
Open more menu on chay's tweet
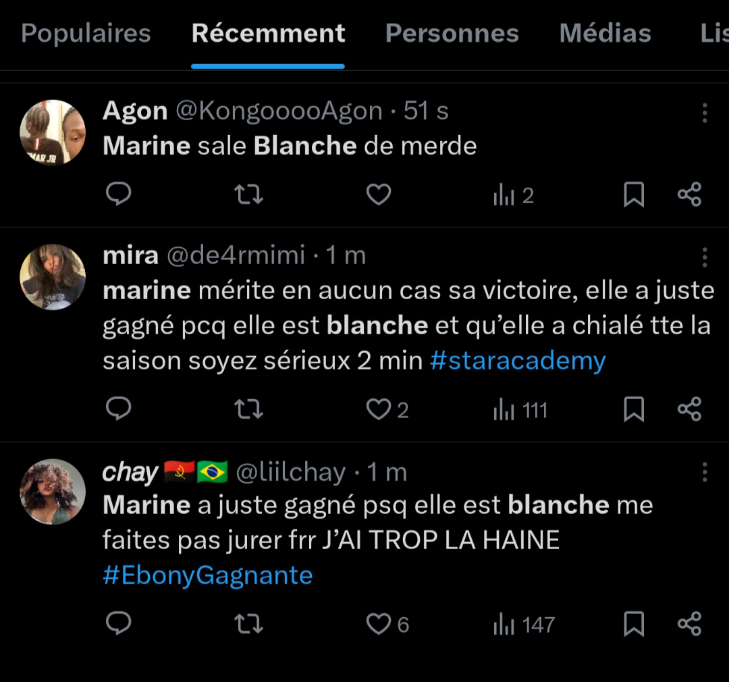[x=704, y=472]
